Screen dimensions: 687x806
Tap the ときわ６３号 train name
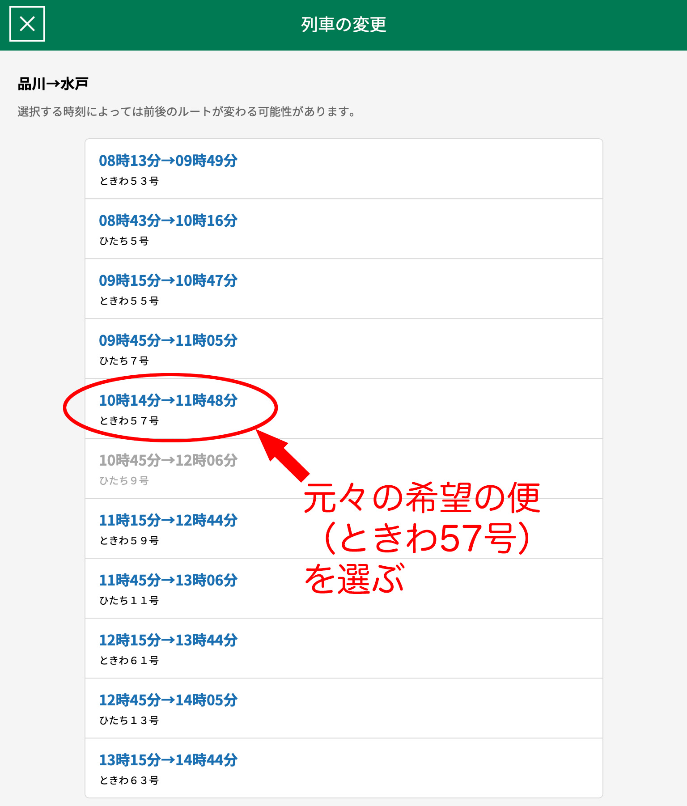click(x=129, y=781)
